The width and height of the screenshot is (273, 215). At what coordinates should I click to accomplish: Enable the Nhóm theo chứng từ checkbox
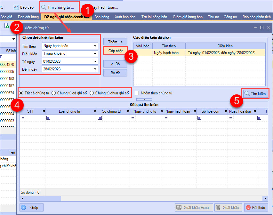point(137,93)
